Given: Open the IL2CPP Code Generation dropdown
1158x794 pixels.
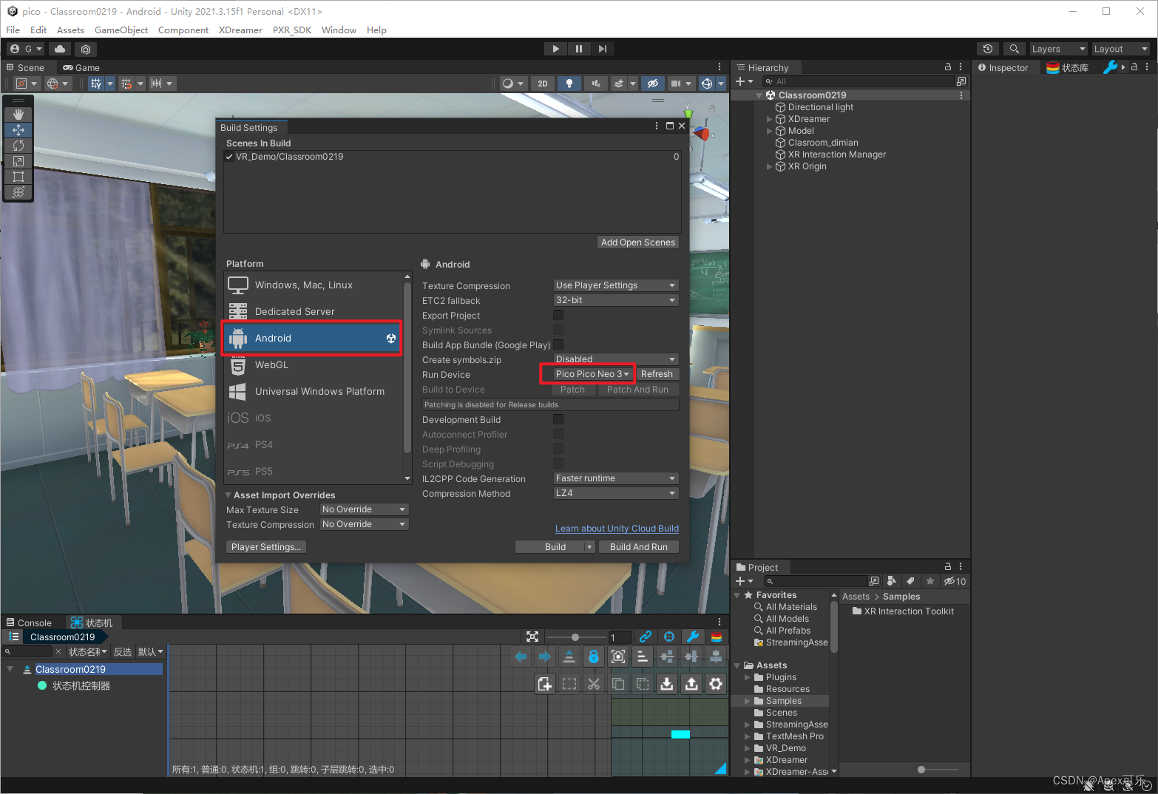Looking at the screenshot, I should coord(616,478).
